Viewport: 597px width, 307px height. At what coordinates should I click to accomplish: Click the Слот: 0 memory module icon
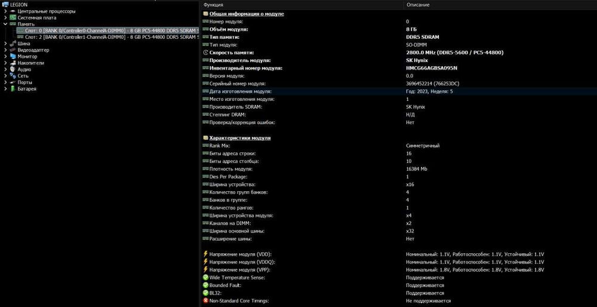point(20,30)
